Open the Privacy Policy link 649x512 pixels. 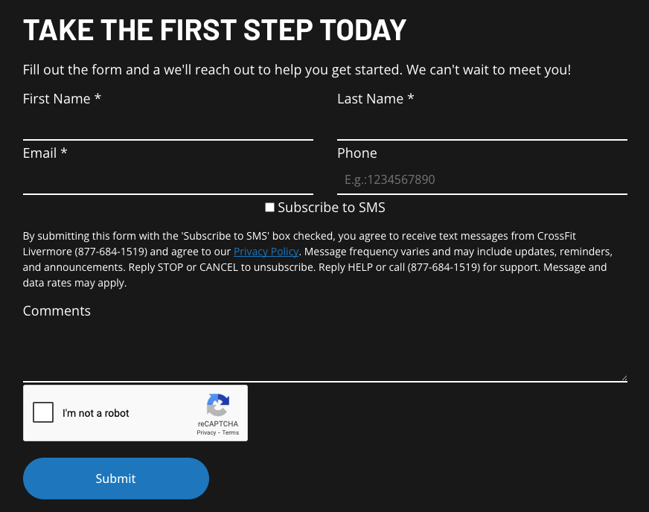pos(266,252)
